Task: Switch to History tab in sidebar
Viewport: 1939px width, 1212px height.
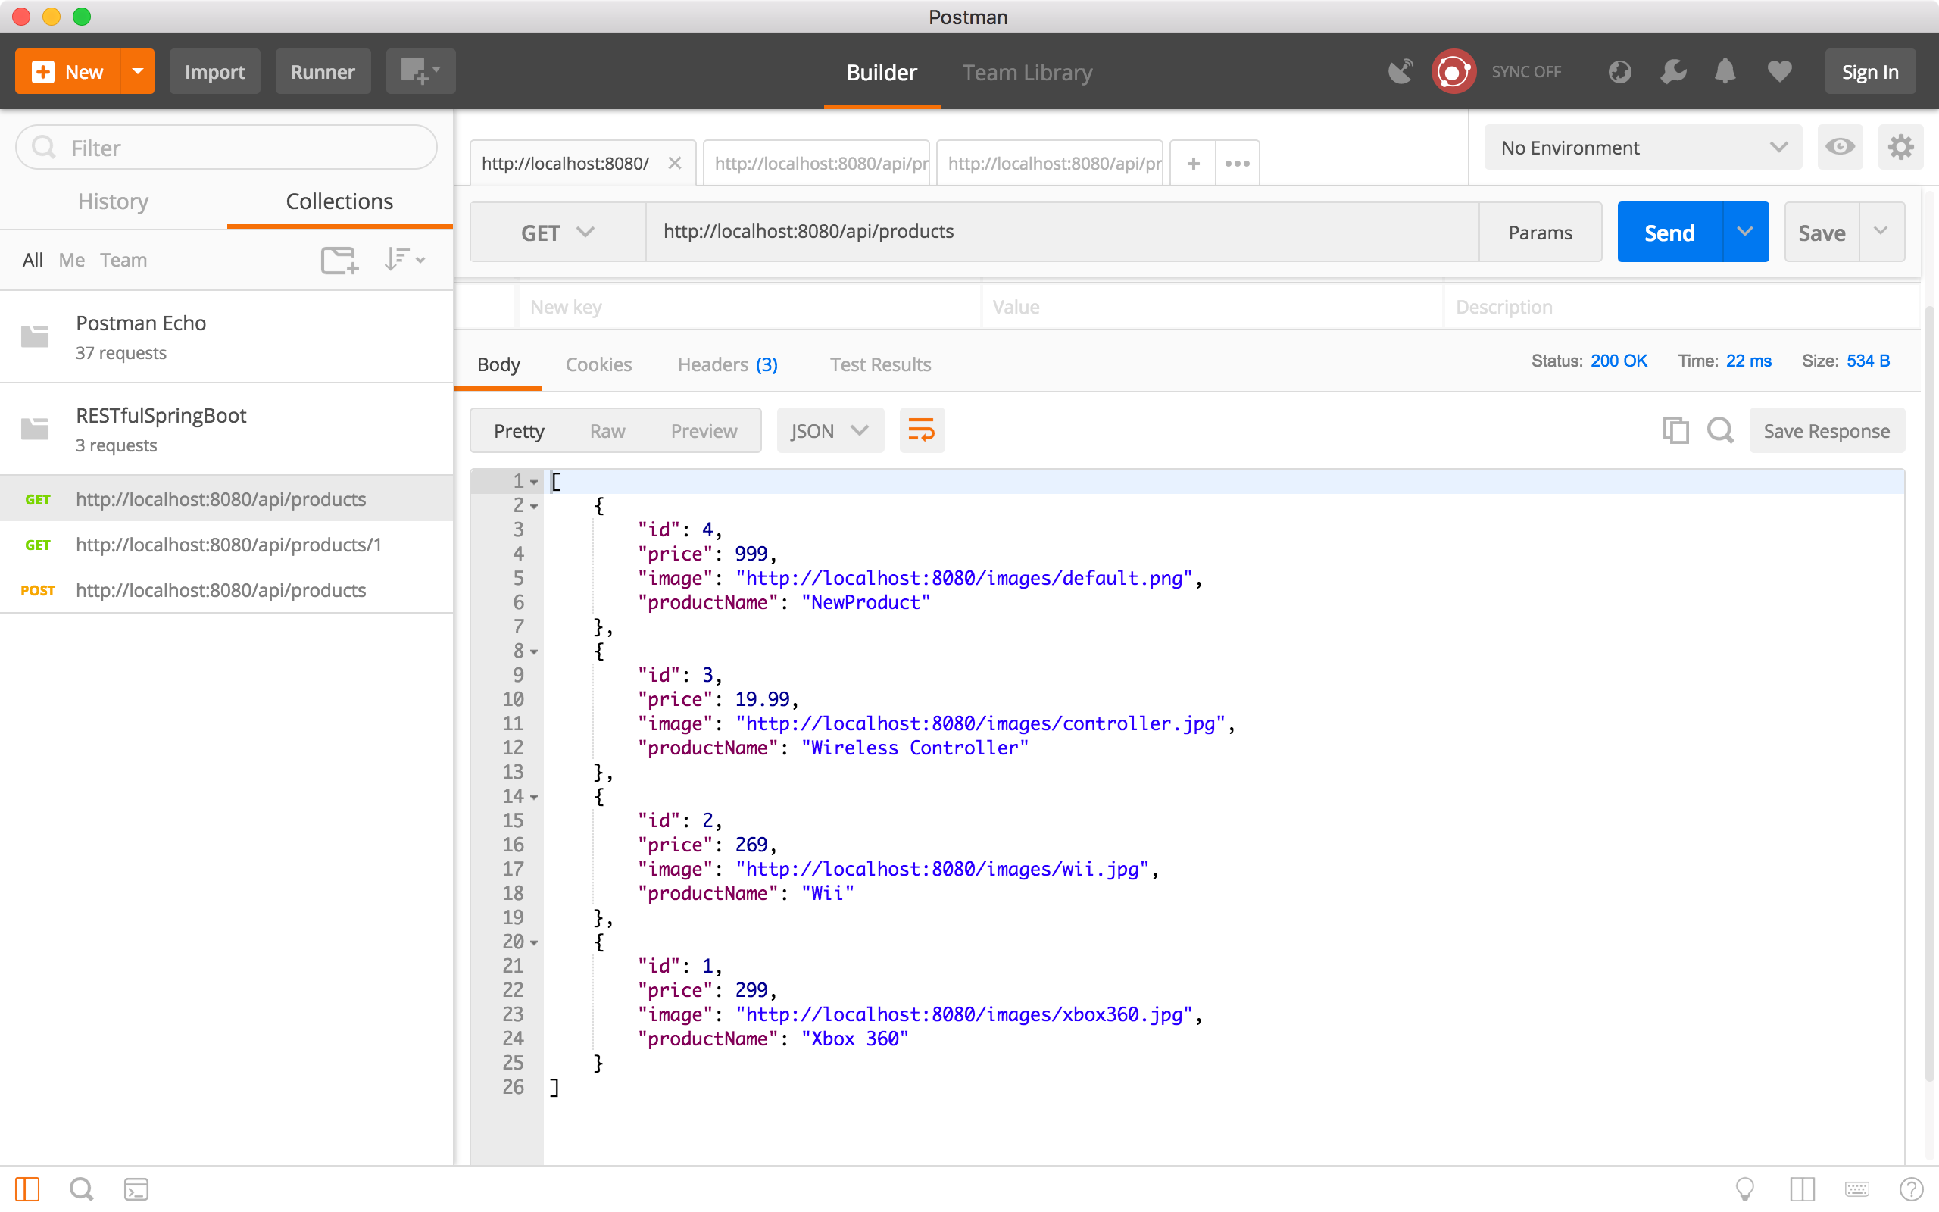Action: point(113,201)
